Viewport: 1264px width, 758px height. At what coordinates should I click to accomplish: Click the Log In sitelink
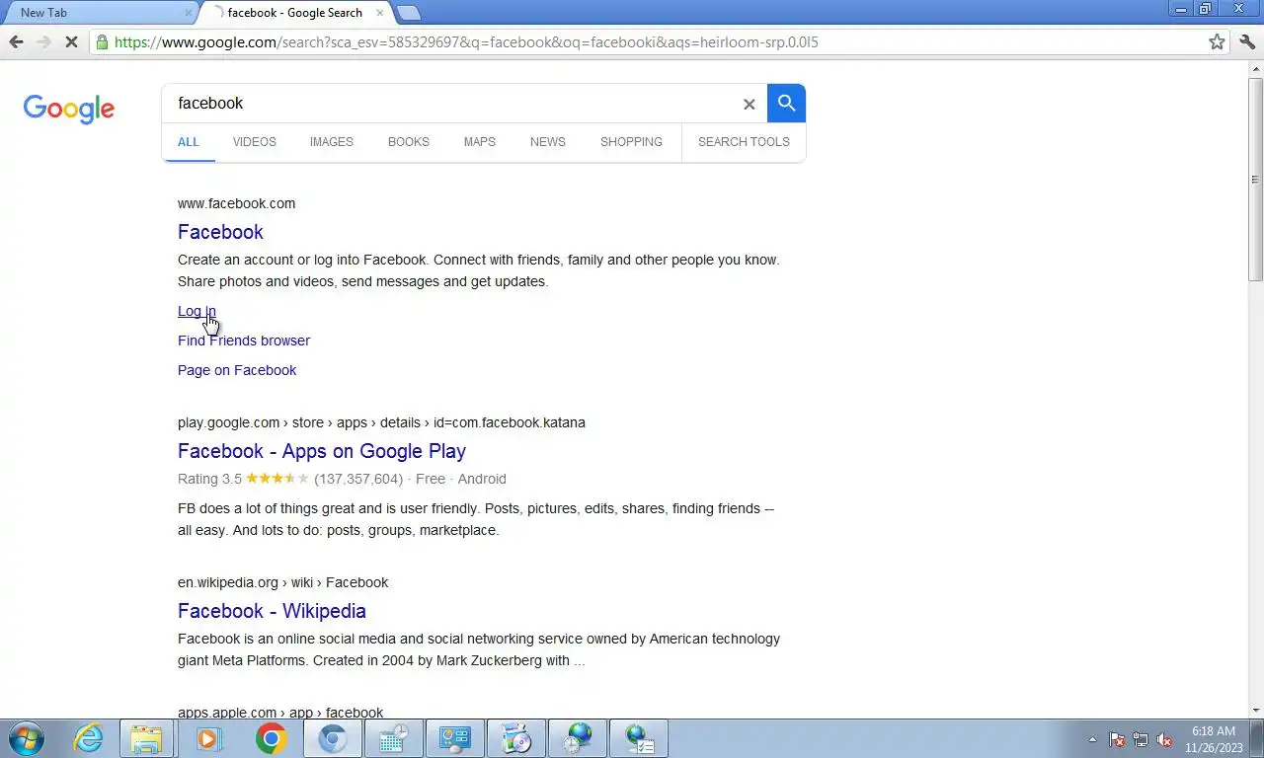click(197, 311)
